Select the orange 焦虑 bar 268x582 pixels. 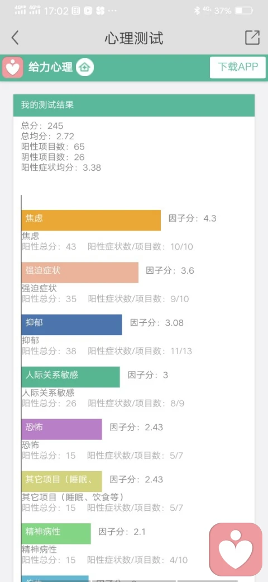coord(91,220)
